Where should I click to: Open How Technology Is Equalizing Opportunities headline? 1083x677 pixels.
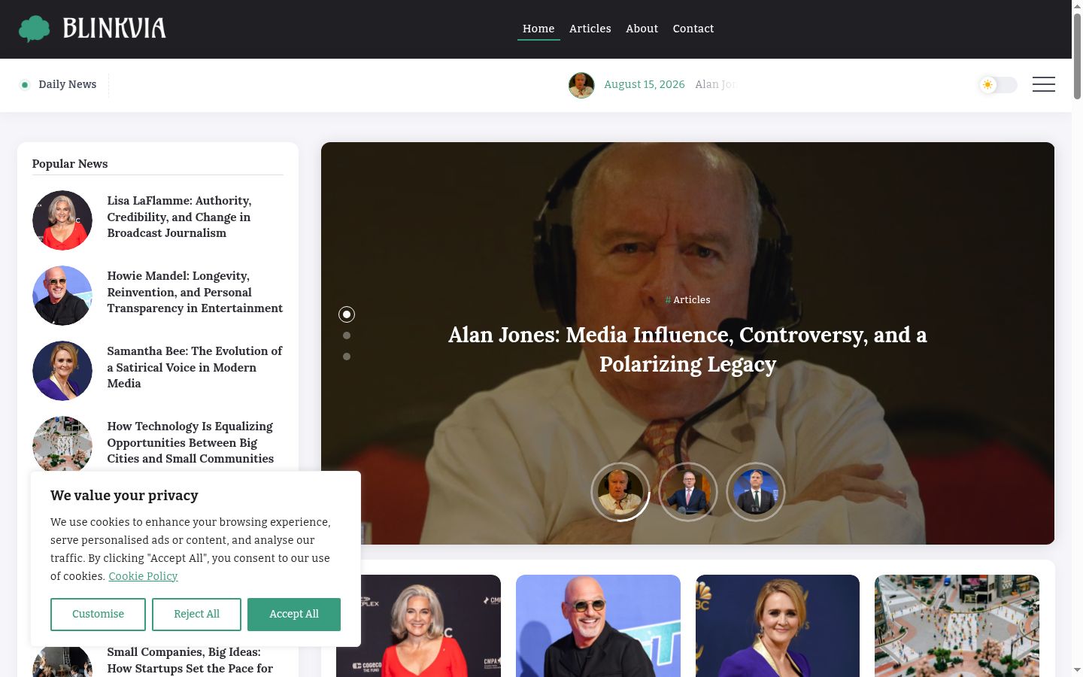click(x=190, y=442)
